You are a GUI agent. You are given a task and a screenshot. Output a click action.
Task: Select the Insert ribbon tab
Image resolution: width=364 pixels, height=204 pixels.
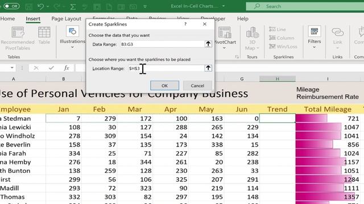coord(33,19)
